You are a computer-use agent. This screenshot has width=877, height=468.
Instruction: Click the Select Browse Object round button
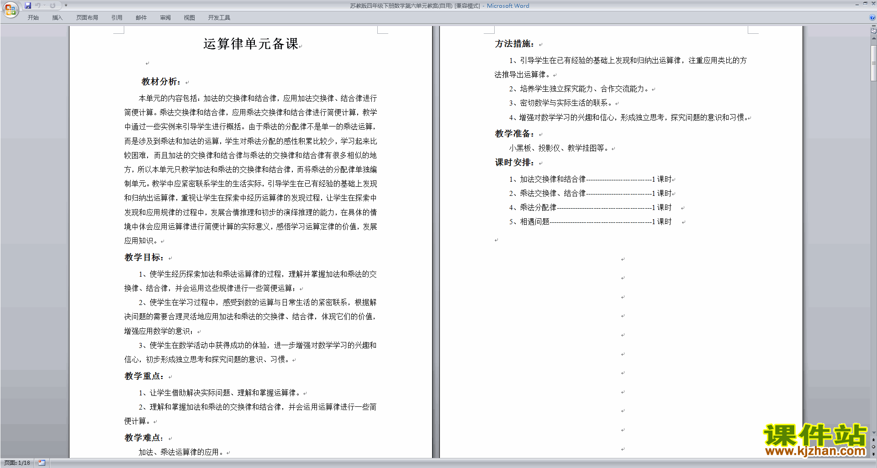tap(874, 447)
